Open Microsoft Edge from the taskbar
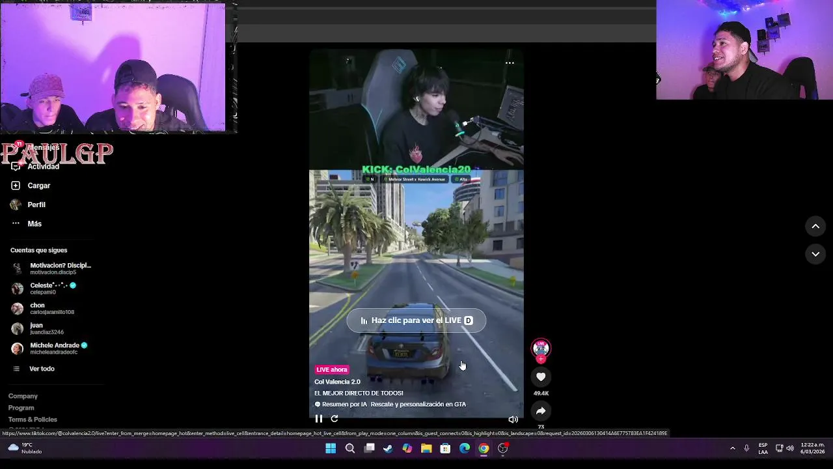833x469 pixels. coord(465,448)
